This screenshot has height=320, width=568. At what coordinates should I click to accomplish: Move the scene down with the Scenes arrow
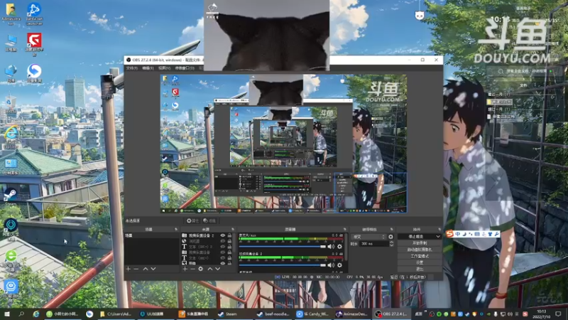pos(153,269)
